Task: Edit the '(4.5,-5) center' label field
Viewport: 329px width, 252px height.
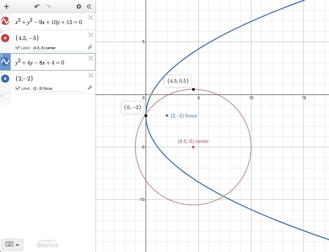Action: (x=58, y=48)
